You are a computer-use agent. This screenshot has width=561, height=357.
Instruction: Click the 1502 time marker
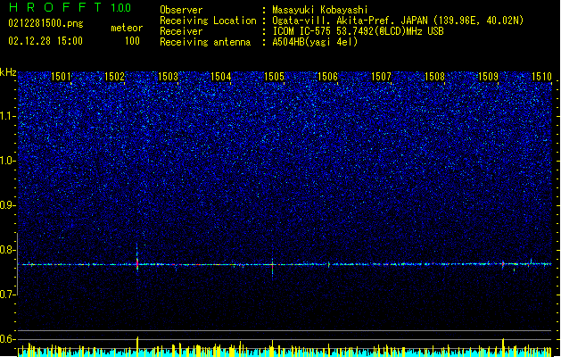click(x=114, y=76)
